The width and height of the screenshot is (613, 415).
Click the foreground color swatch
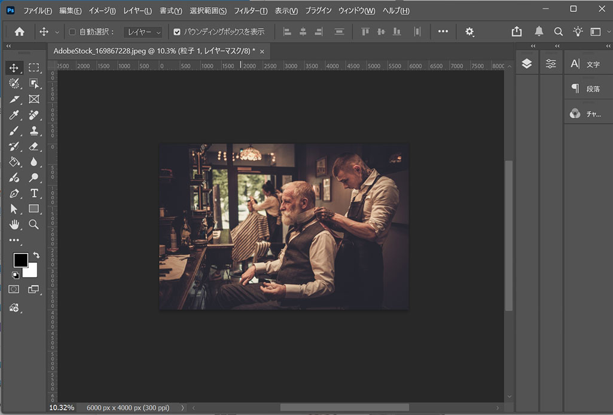pyautogui.click(x=20, y=260)
